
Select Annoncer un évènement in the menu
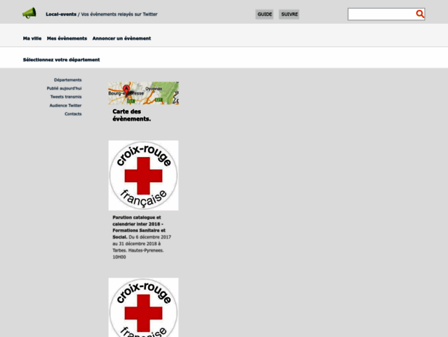pyautogui.click(x=121, y=38)
